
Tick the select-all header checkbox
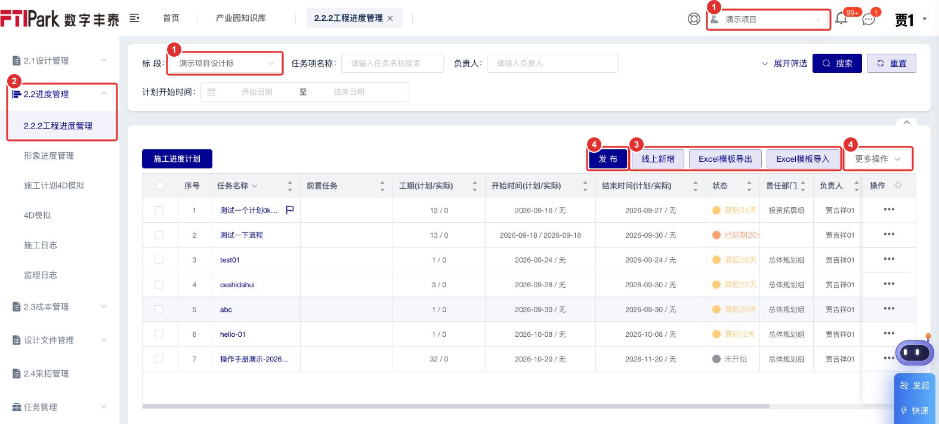(x=160, y=186)
